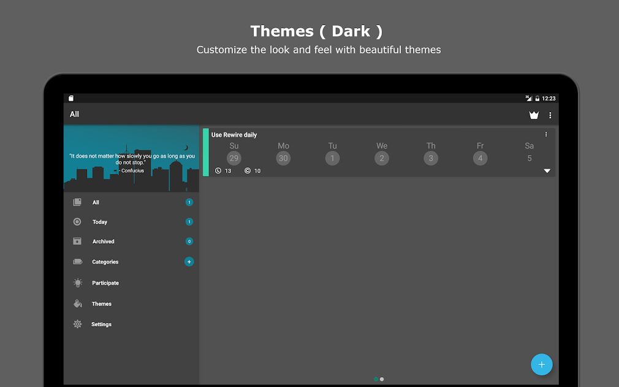This screenshot has height=387, width=619.
Task: Expand the habit card dropdown arrow
Action: coord(547,171)
